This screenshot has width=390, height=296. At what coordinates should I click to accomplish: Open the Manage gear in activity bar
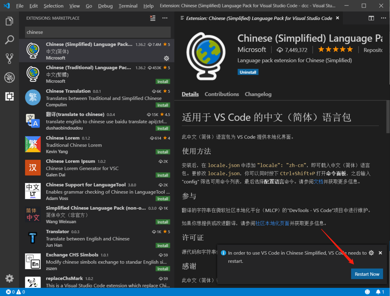pos(9,278)
